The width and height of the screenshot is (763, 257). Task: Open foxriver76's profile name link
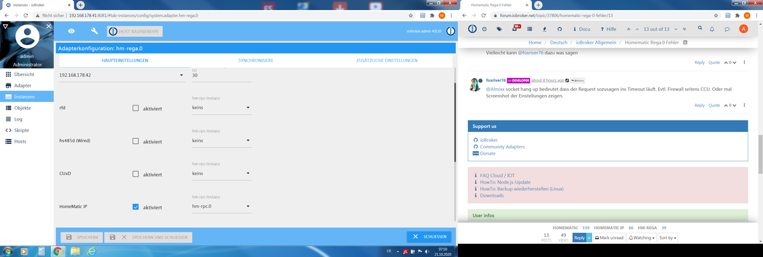coord(495,81)
